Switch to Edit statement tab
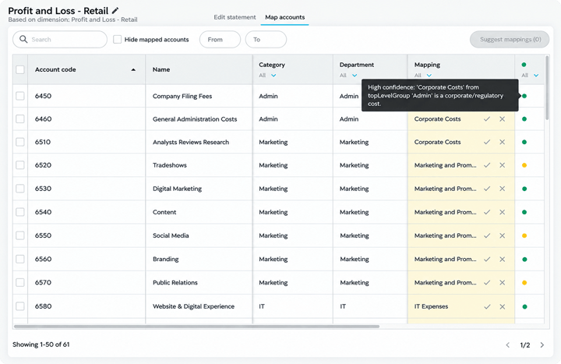This screenshot has height=364, width=561. (235, 17)
